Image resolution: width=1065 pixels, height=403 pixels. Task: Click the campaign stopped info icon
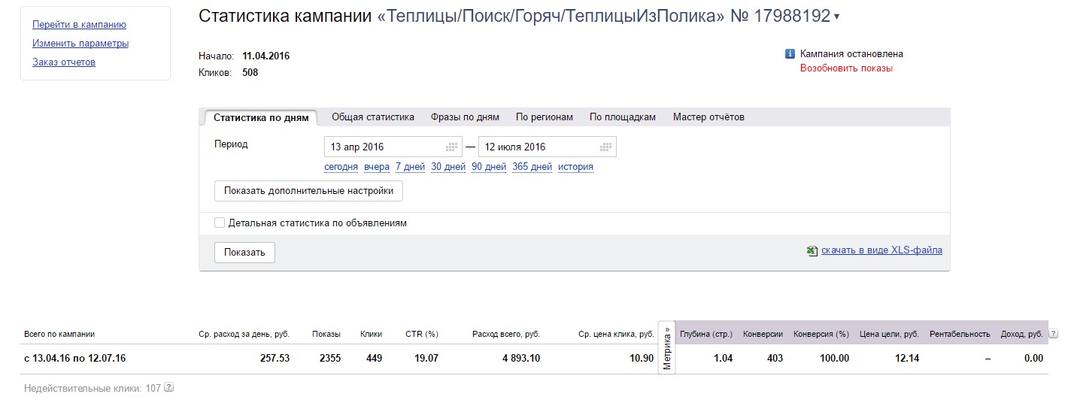[x=790, y=54]
